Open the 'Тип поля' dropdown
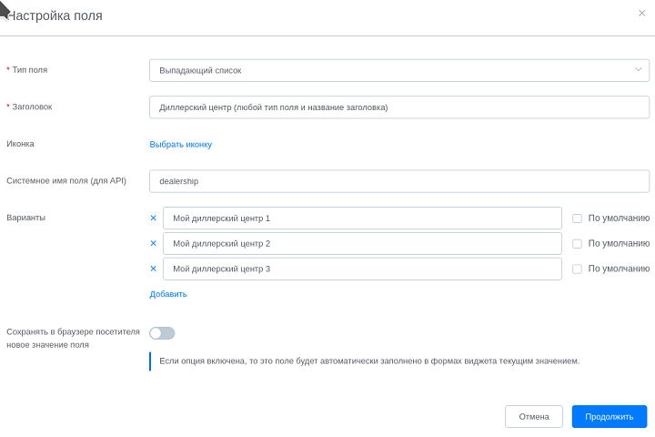Image resolution: width=655 pixels, height=437 pixels. coord(399,70)
